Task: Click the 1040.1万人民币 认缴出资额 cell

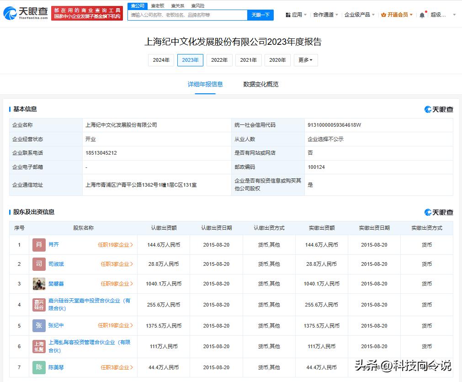Action: coord(164,284)
